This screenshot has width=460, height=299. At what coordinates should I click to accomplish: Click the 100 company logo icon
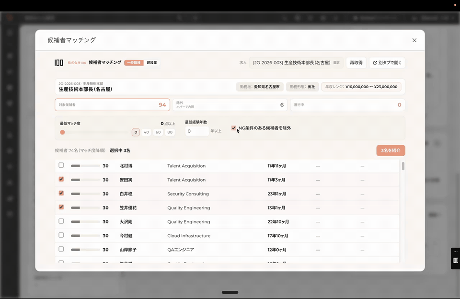coord(58,62)
